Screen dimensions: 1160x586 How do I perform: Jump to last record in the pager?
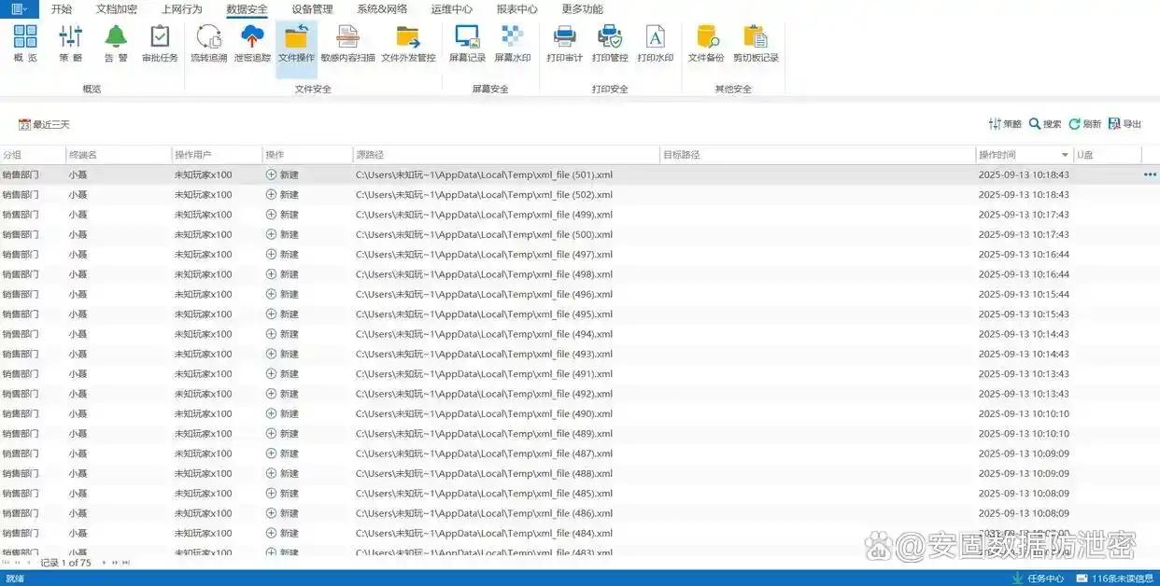click(126, 563)
